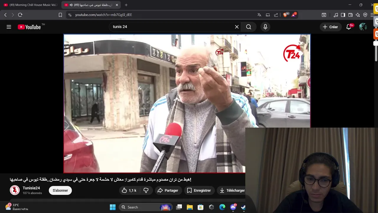
Task: Open the YouTube account avatar menu
Action: click(363, 27)
